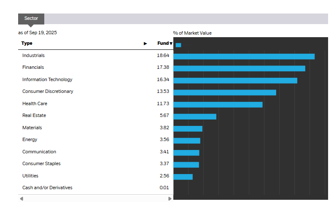Switch to the Sector tab
The width and height of the screenshot is (334, 204).
(31, 19)
